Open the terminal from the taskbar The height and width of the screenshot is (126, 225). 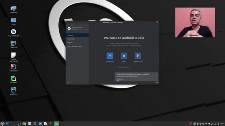point(13,124)
